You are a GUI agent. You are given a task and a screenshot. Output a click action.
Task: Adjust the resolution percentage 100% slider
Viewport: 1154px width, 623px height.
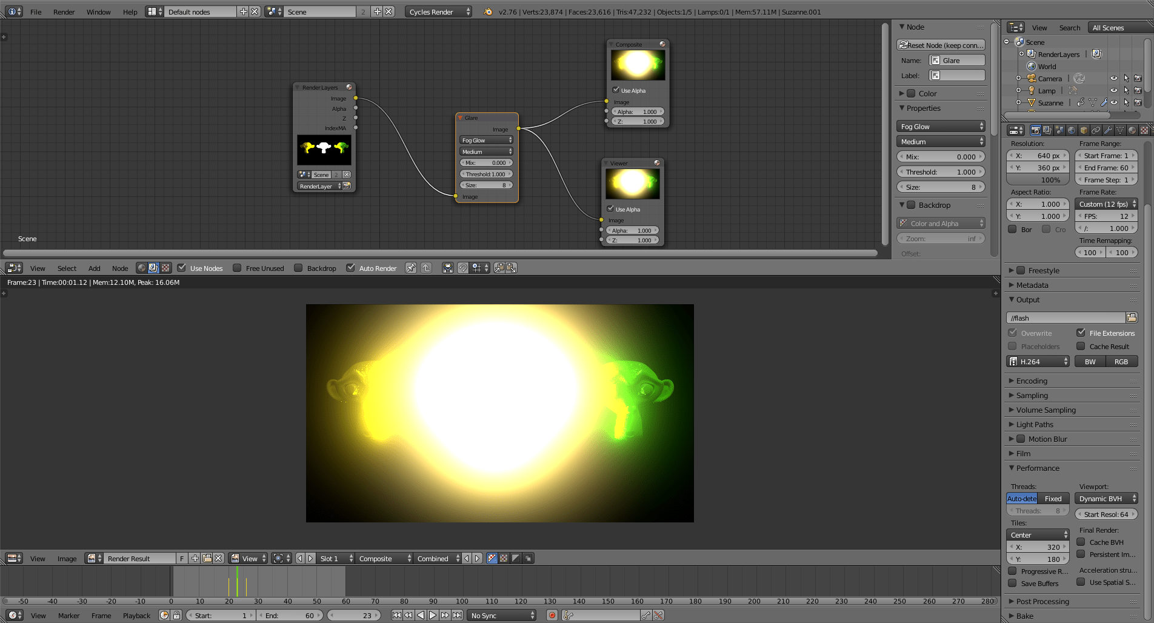click(x=1038, y=179)
